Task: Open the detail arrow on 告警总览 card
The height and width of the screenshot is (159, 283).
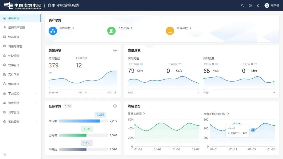Action: tap(115, 51)
